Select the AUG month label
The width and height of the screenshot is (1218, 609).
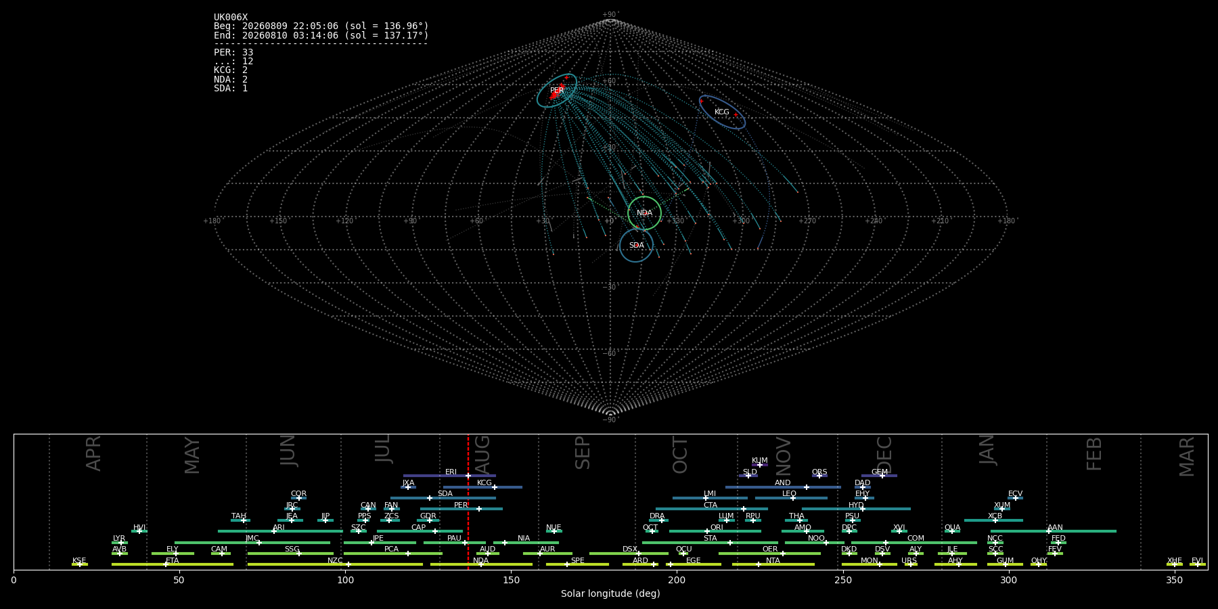[482, 455]
